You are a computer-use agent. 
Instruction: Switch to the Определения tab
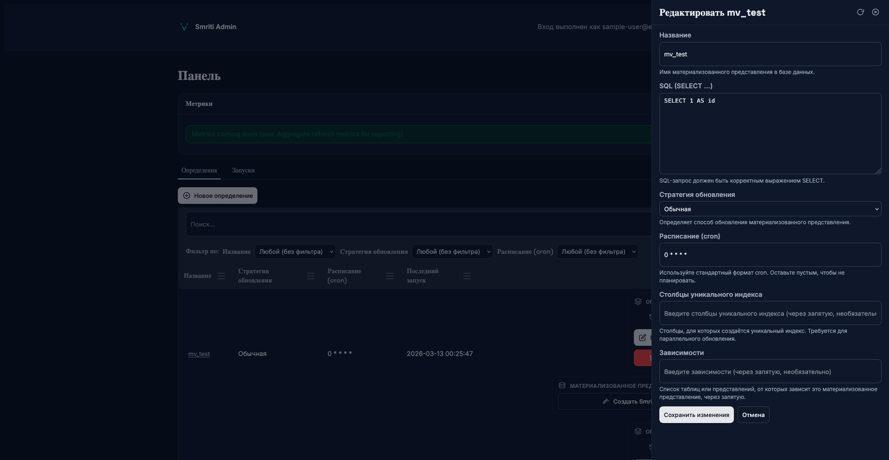(x=199, y=170)
